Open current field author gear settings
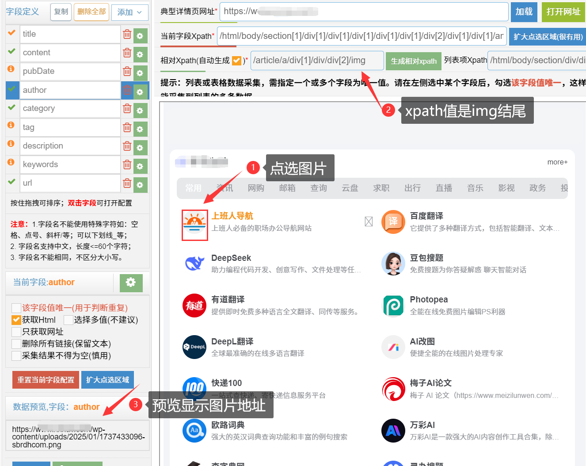Screen dimensions: 586x466 pyautogui.click(x=131, y=283)
